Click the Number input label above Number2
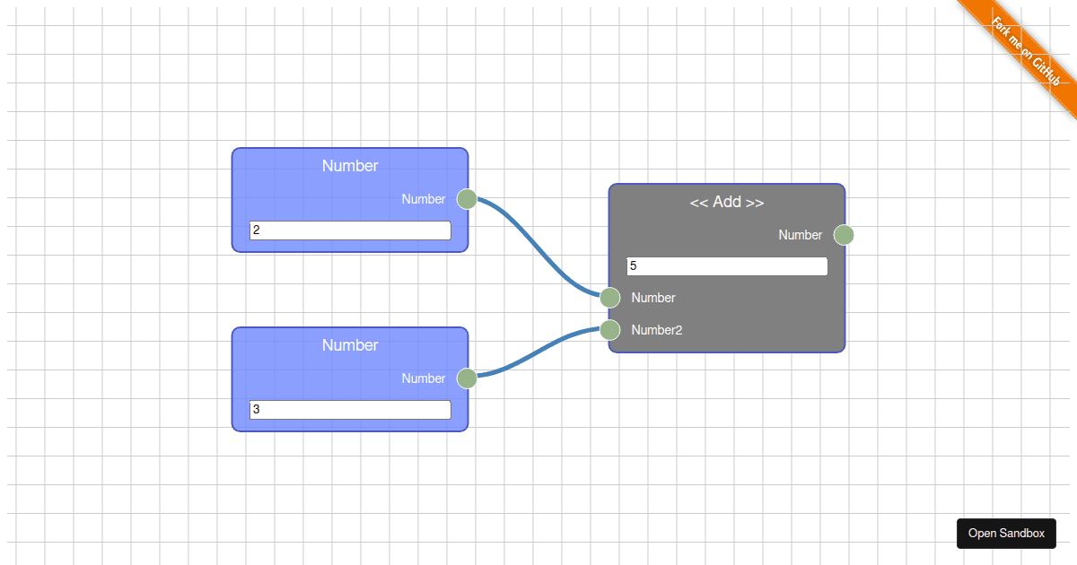Image resolution: width=1077 pixels, height=565 pixels. pos(653,298)
